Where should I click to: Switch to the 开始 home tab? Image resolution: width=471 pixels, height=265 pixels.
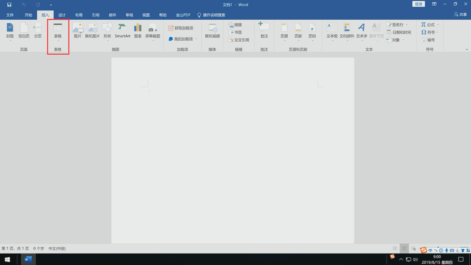click(x=28, y=15)
